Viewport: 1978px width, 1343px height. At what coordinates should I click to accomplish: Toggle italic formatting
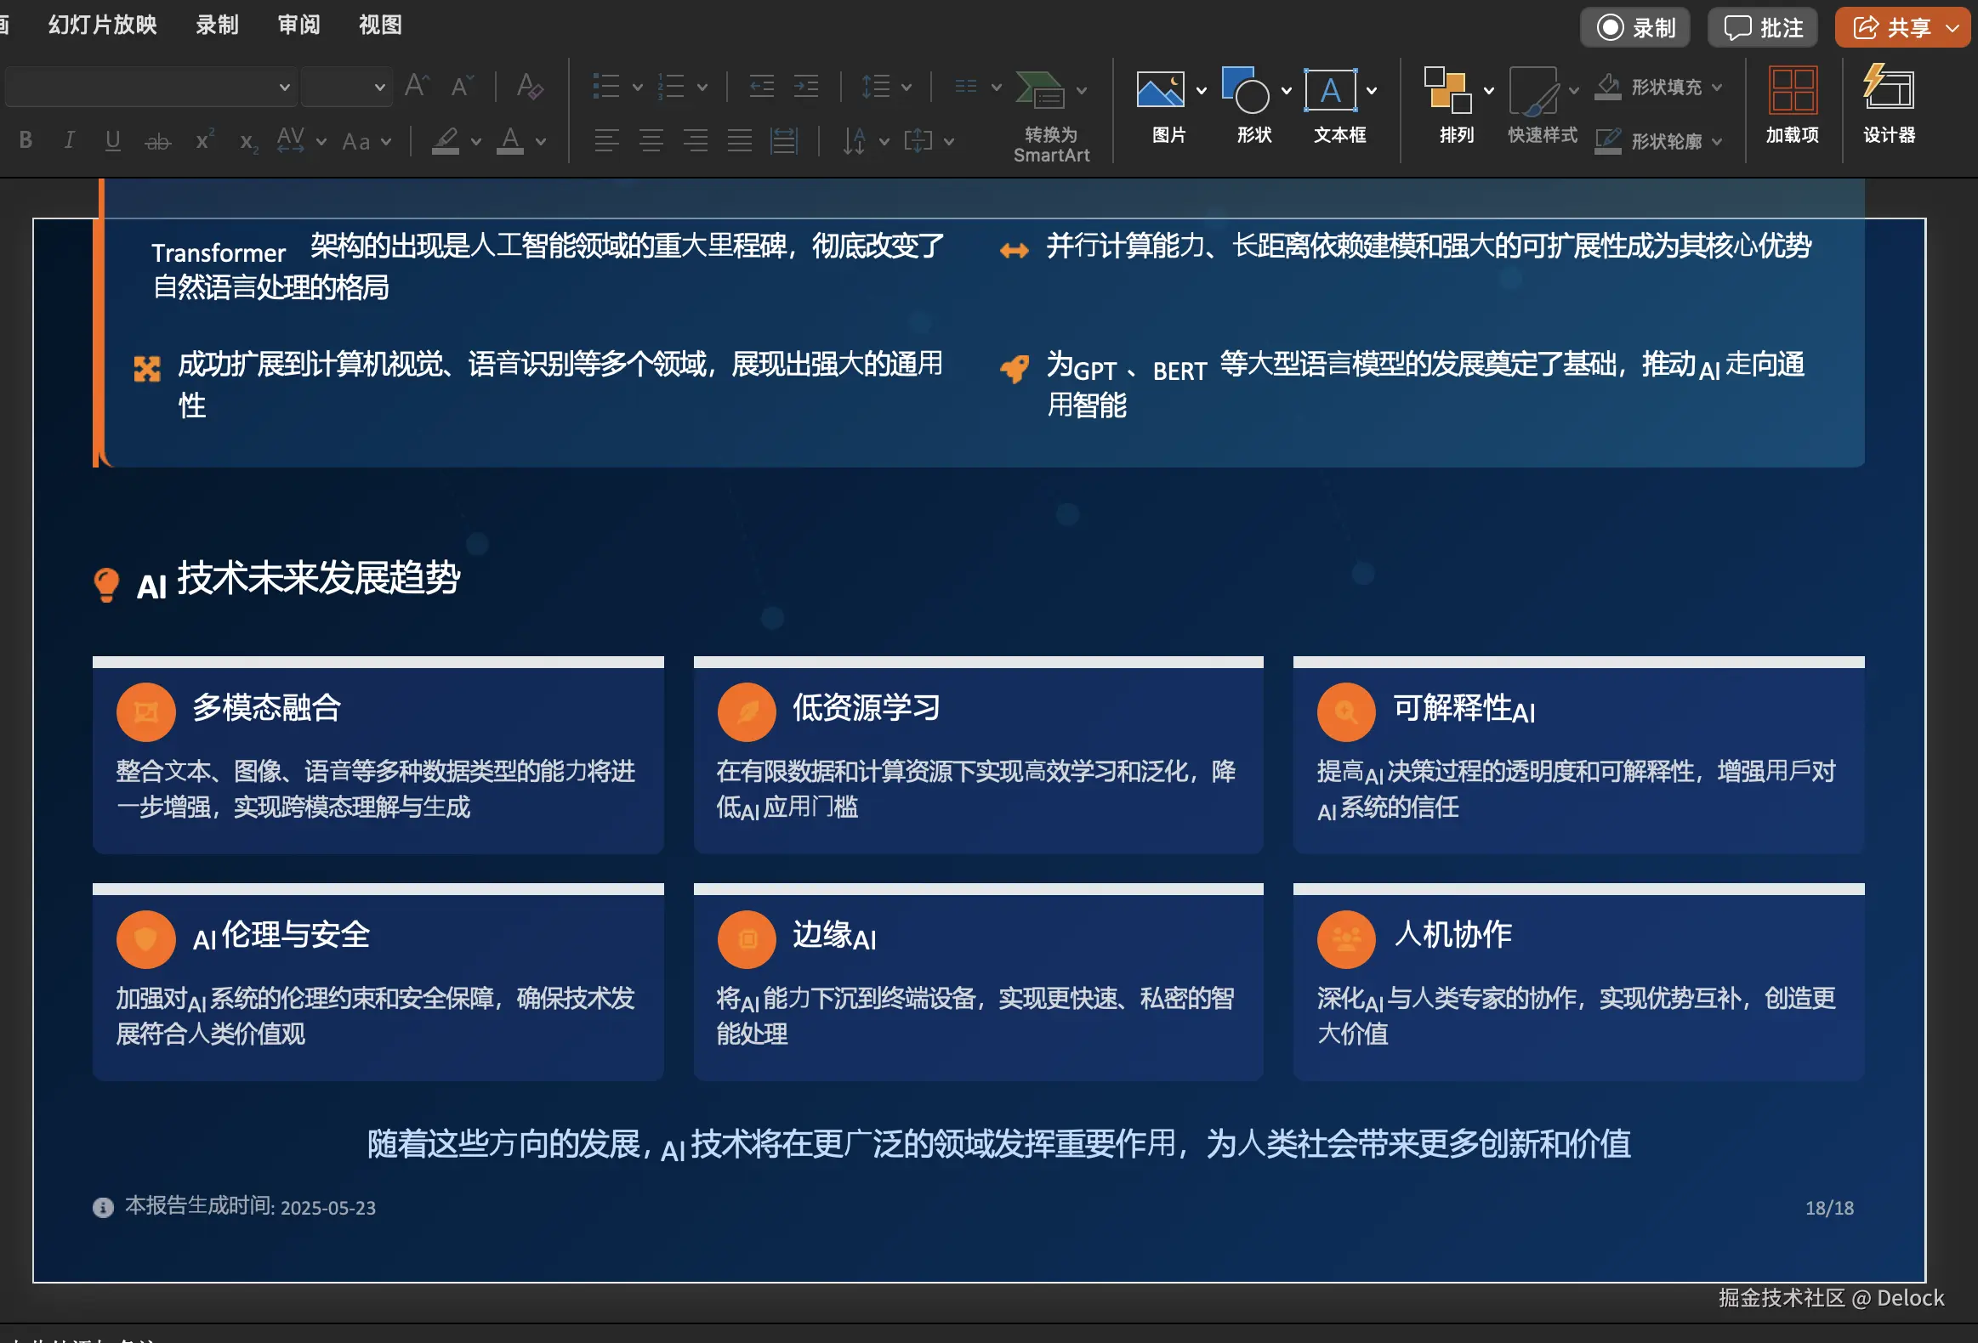tap(69, 140)
